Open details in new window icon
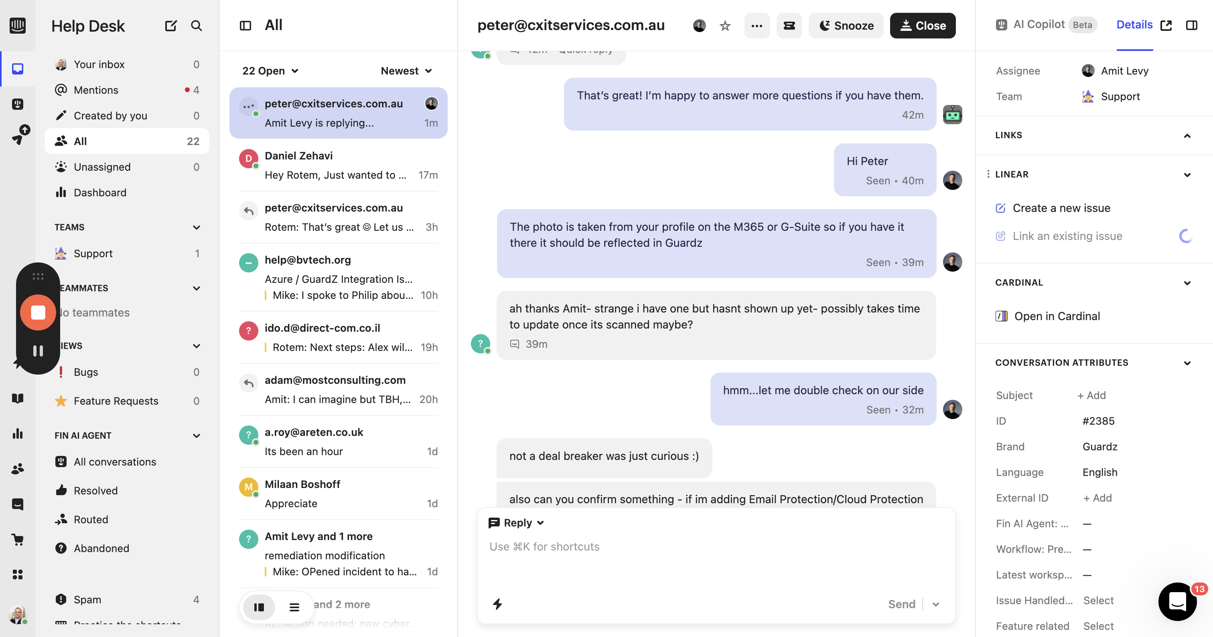The image size is (1213, 637). pos(1166,25)
